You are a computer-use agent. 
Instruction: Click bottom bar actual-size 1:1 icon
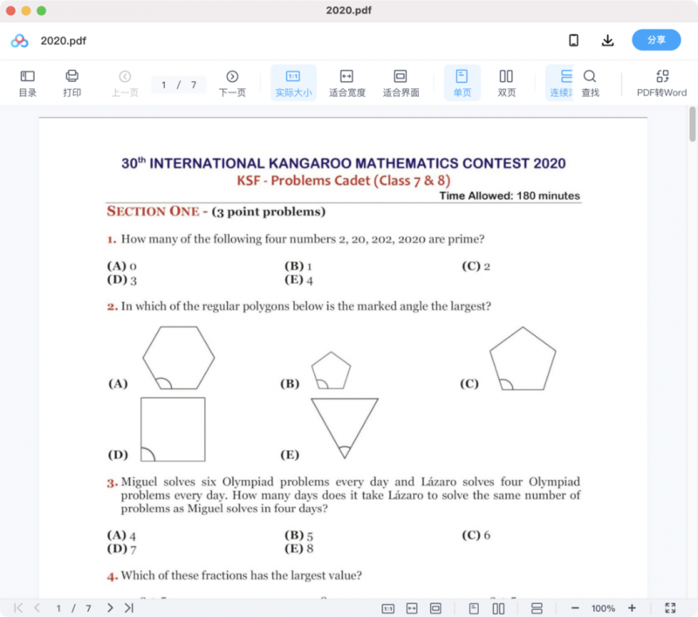click(x=387, y=608)
